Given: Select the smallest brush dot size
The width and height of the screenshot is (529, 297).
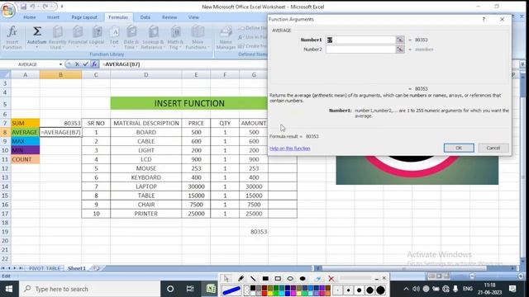Looking at the screenshot, I should [x=338, y=290].
